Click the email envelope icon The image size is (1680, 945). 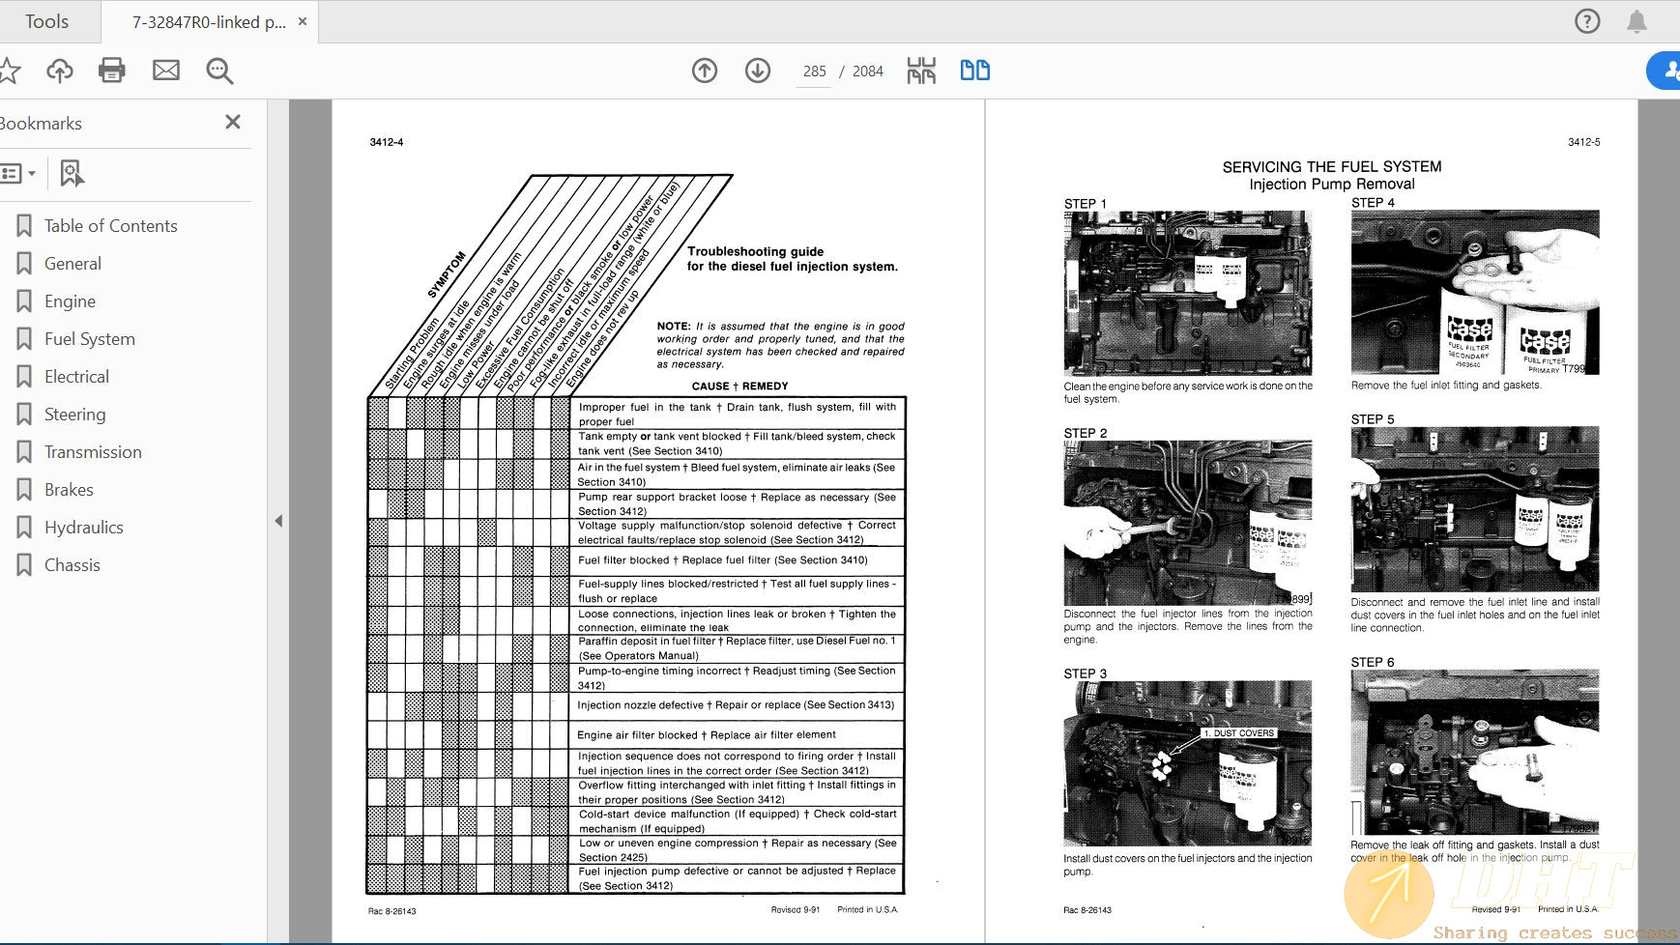[x=166, y=71]
